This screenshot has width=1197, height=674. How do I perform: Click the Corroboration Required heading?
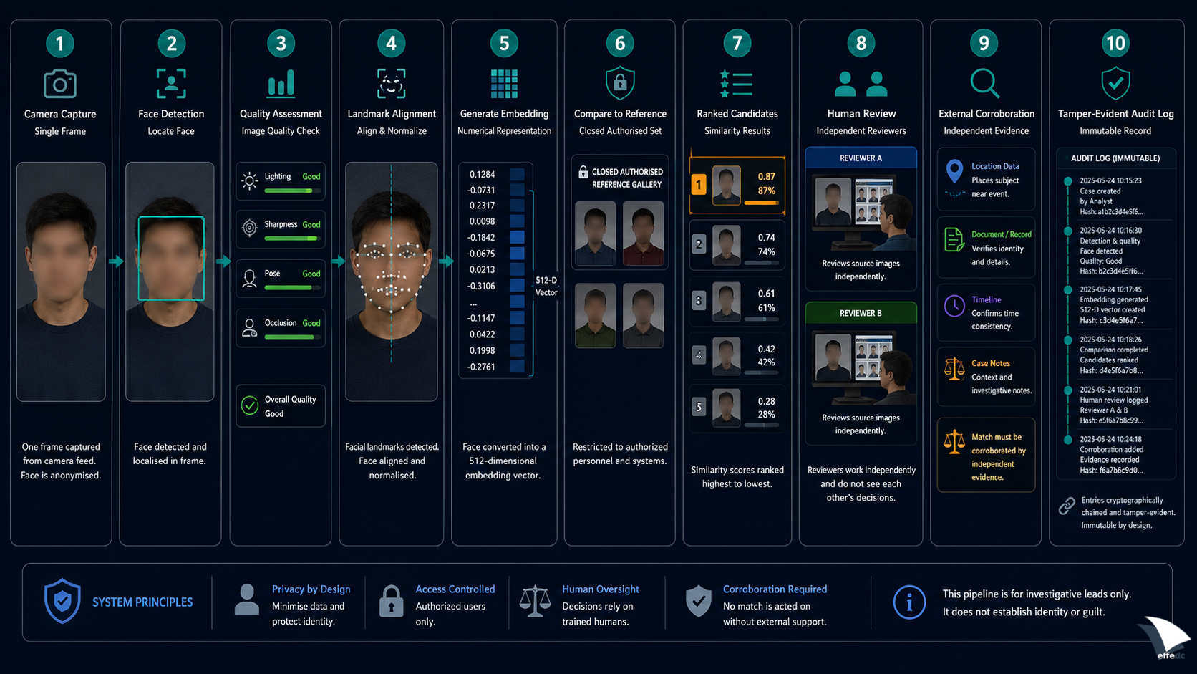point(775,589)
